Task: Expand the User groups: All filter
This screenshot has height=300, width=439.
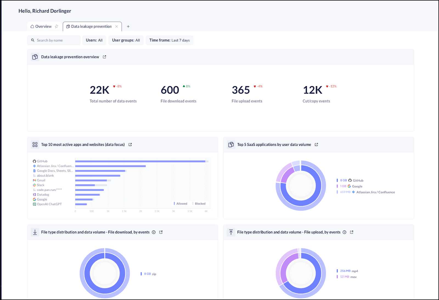Action: click(x=126, y=40)
